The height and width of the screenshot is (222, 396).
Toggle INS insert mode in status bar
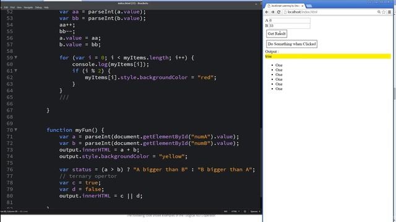[226, 212]
